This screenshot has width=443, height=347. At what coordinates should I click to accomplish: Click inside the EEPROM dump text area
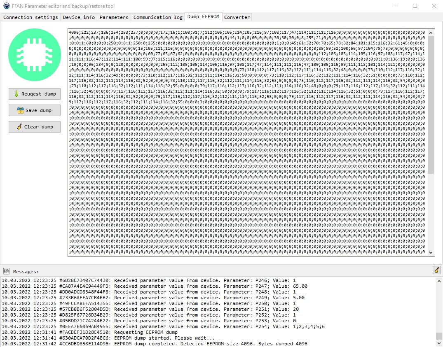coord(247,165)
